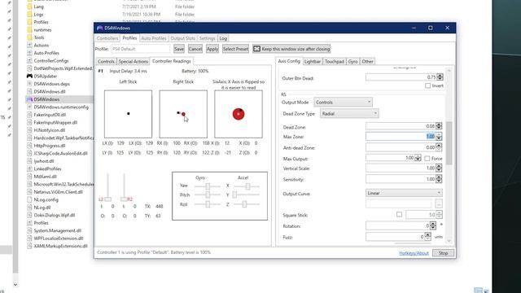Open the Output Curve dropdown
The image size is (521, 293).
404,193
